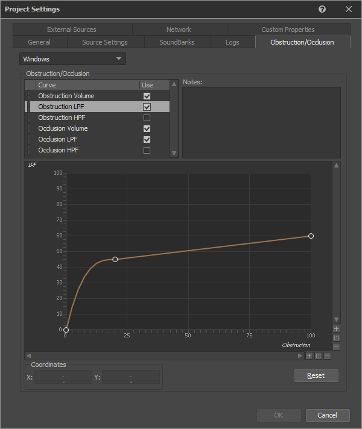Close the Project Settings dialog
362x429 pixels.
[x=348, y=9]
